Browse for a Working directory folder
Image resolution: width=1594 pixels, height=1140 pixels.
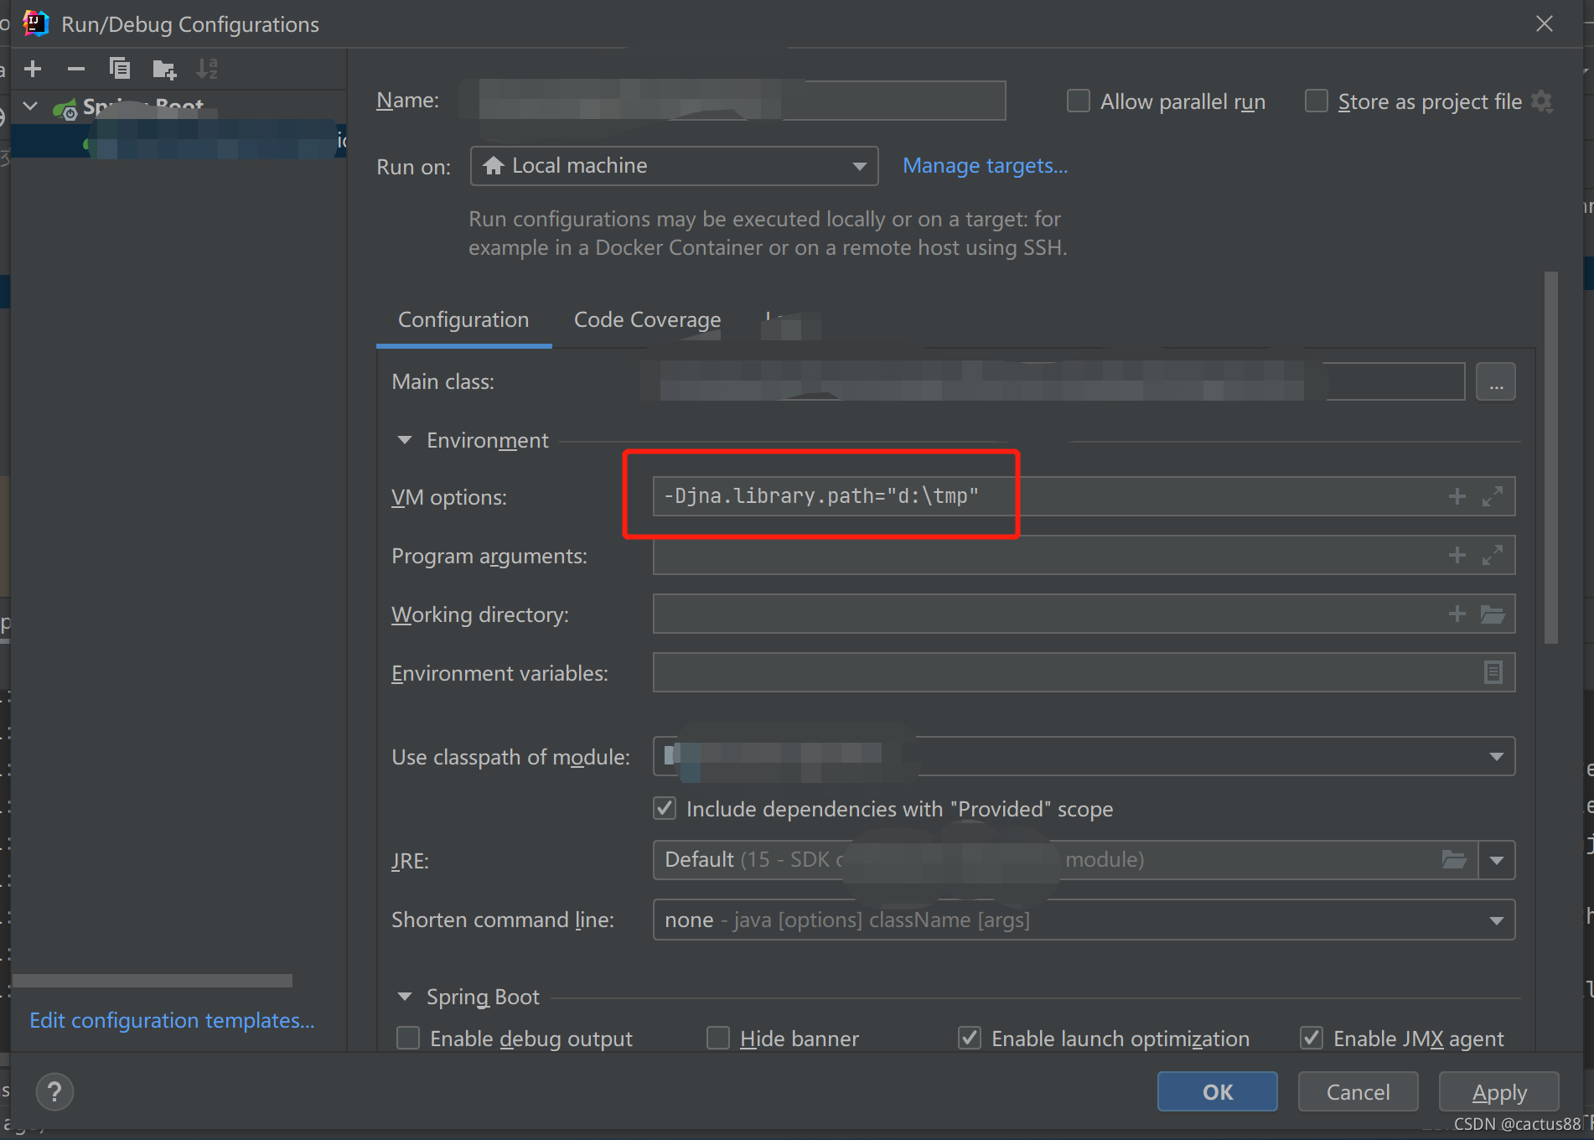(x=1493, y=614)
